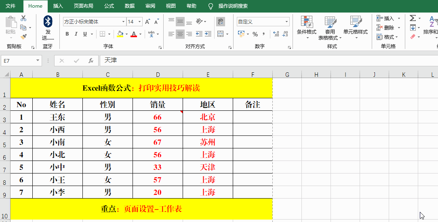
Task: Click the AutoSum sigma icon
Action: click(x=413, y=18)
